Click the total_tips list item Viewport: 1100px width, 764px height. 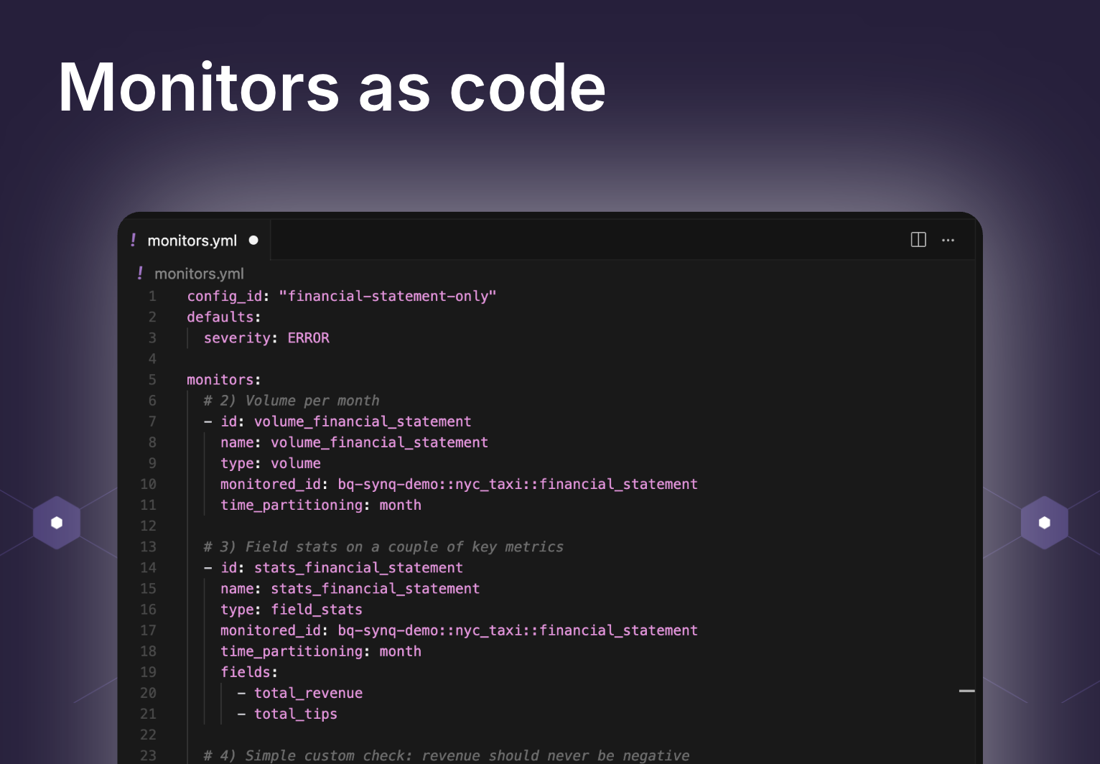(x=296, y=713)
